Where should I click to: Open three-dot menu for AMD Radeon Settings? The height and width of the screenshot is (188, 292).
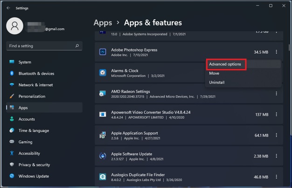pos(276,94)
